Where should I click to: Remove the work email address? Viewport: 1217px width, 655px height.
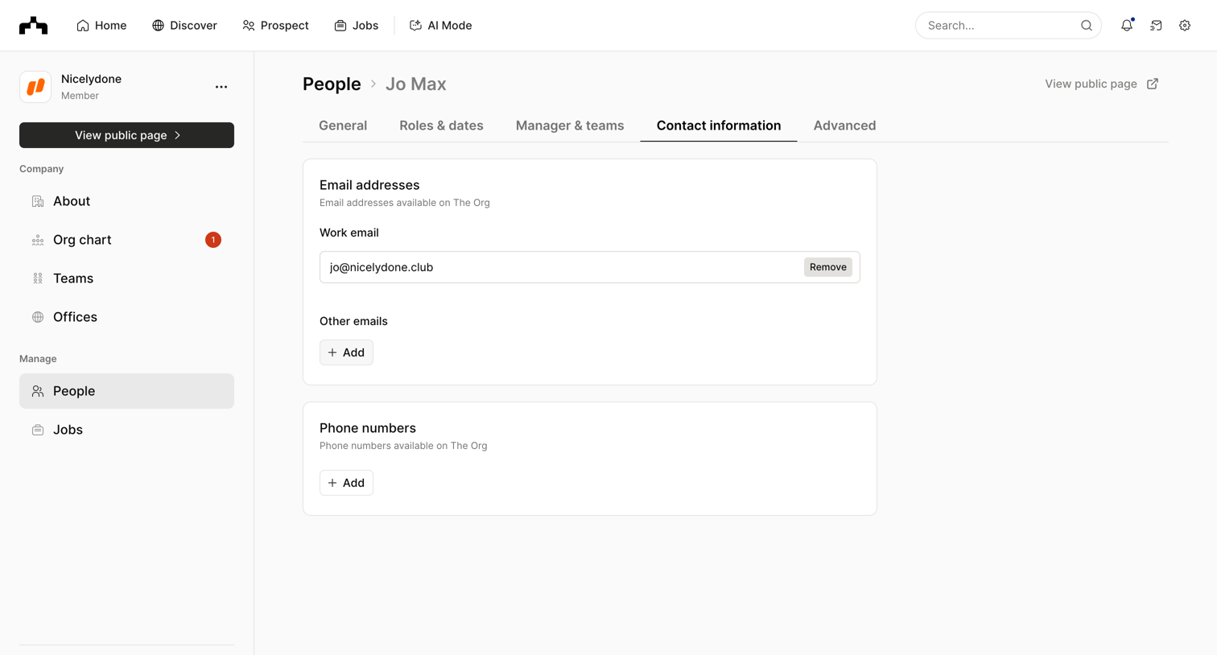click(x=827, y=267)
